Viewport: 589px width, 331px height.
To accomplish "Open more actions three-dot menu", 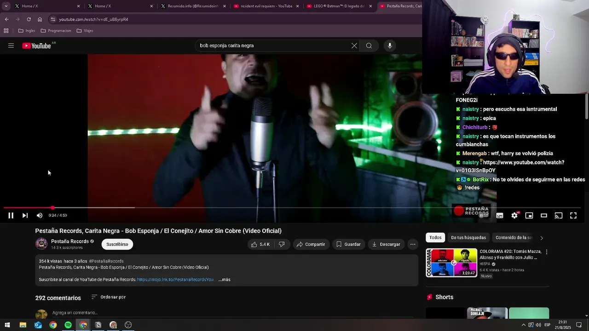I will click(x=413, y=244).
